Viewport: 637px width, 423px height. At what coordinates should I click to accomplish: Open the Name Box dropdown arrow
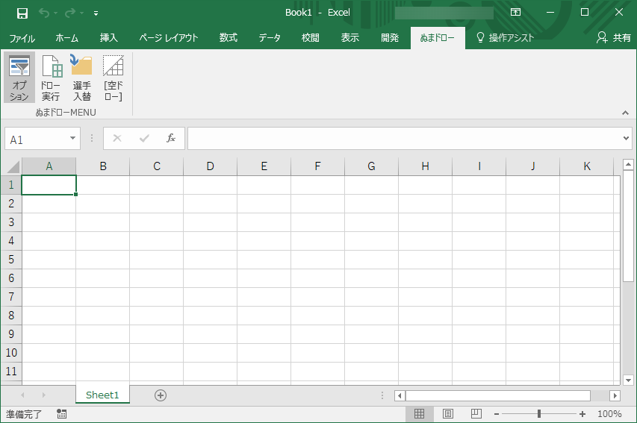(72, 139)
